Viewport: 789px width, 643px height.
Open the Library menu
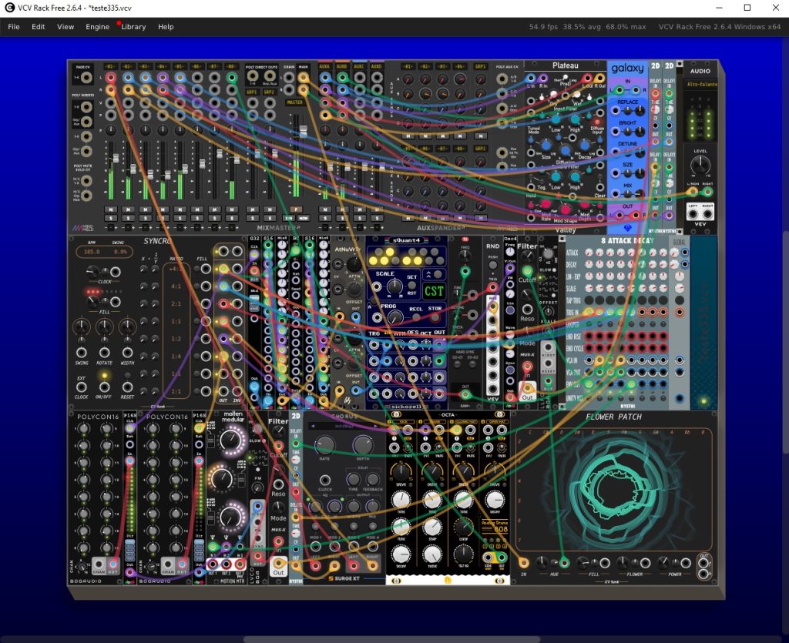133,27
